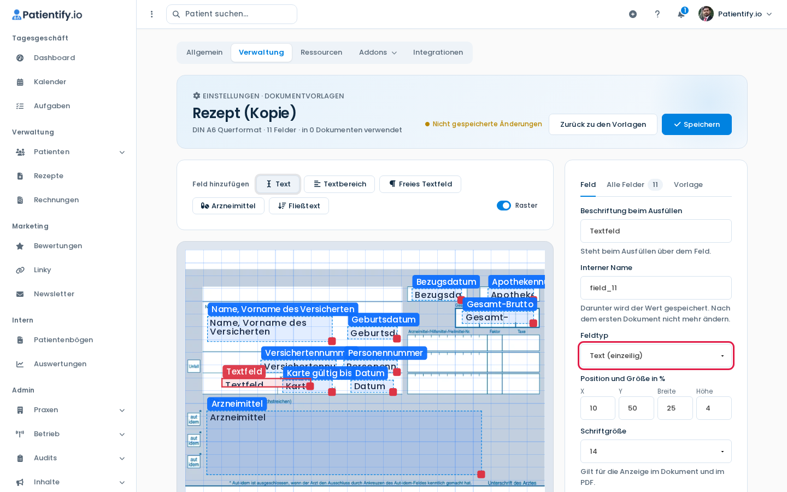
Task: Add a Textbereich field
Action: pos(339,184)
